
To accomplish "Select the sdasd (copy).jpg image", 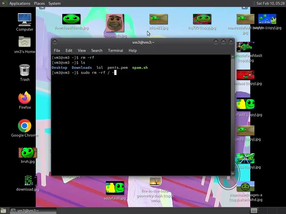I will (x=246, y=75).
